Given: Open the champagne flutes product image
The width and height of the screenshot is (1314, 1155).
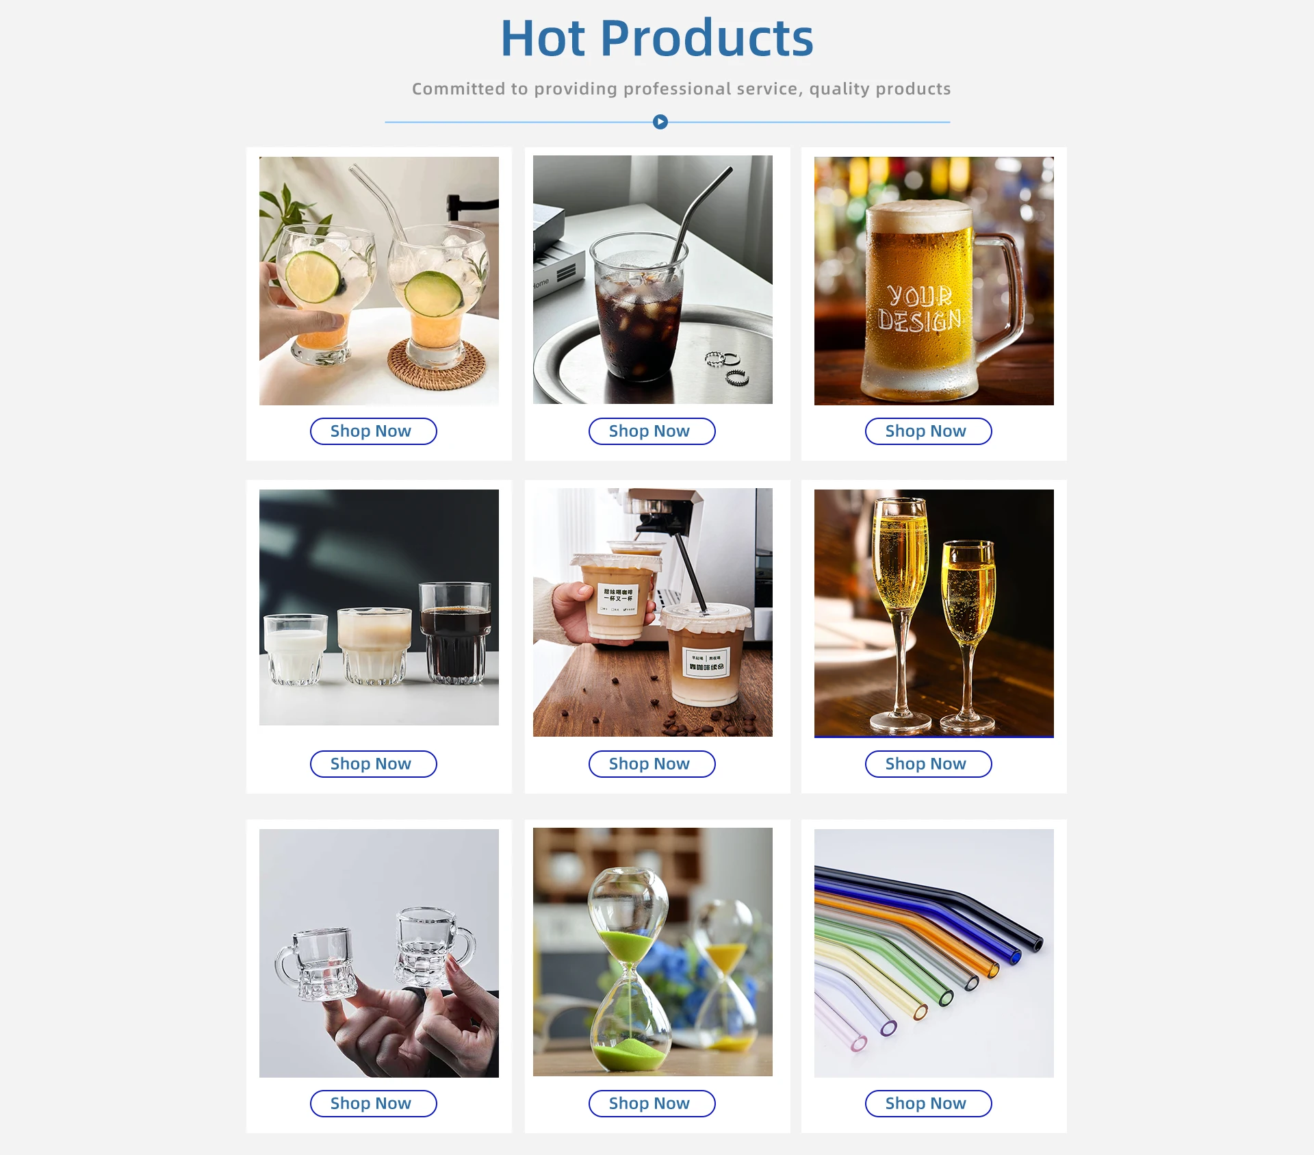Looking at the screenshot, I should [x=934, y=613].
